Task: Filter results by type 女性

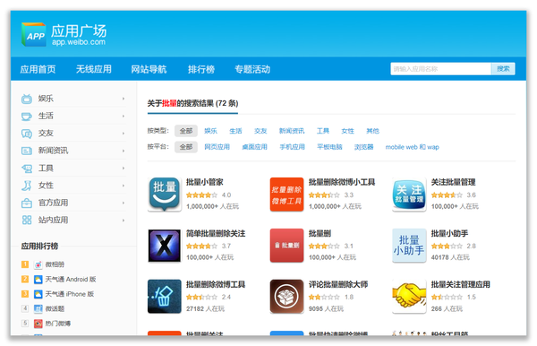Action: pos(348,131)
